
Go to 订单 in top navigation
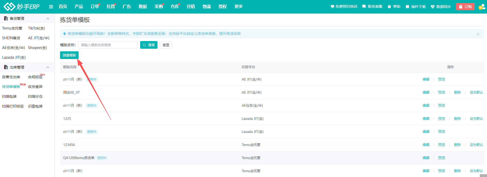pos(95,7)
